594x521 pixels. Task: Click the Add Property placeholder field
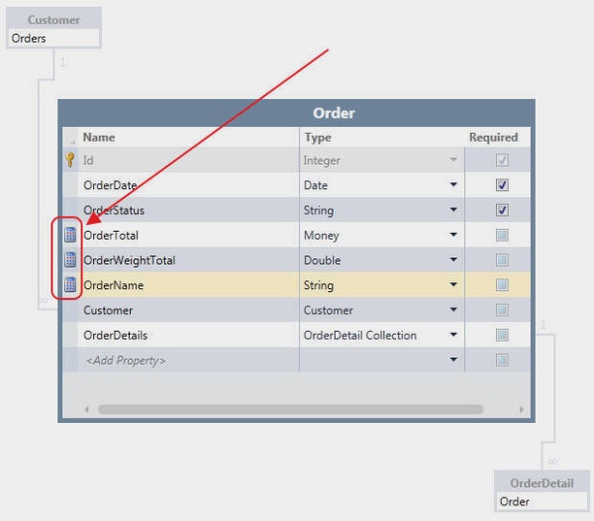tap(188, 360)
